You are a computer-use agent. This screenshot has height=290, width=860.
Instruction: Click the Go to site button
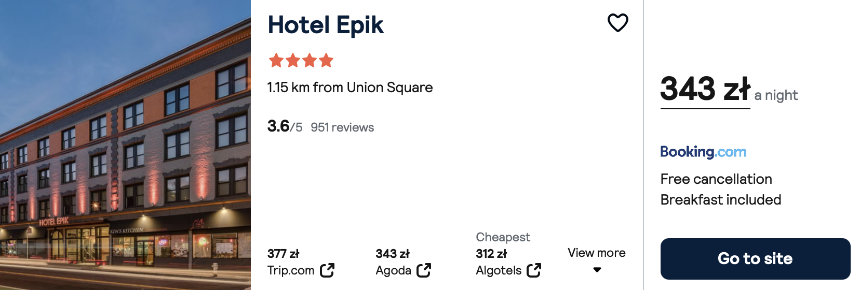coord(755,258)
